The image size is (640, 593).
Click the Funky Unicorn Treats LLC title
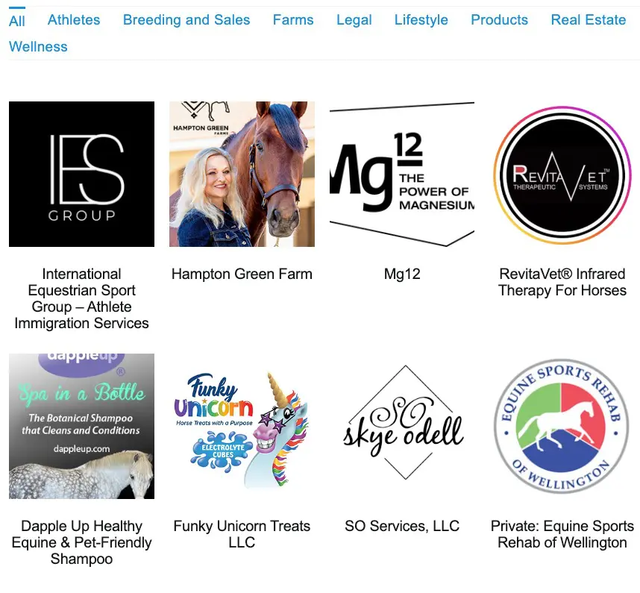click(242, 534)
